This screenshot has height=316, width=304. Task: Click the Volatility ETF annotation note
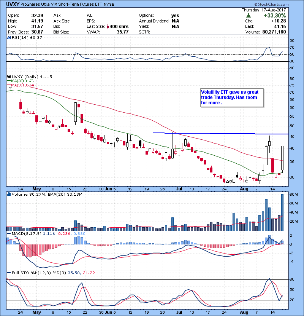pos(232,97)
